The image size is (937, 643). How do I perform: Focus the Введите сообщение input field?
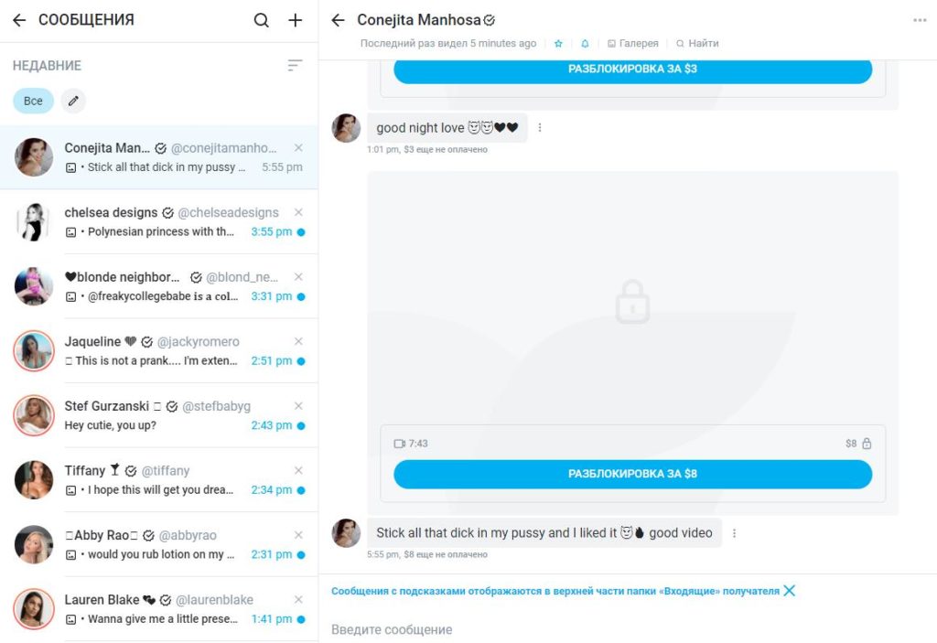pyautogui.click(x=628, y=629)
